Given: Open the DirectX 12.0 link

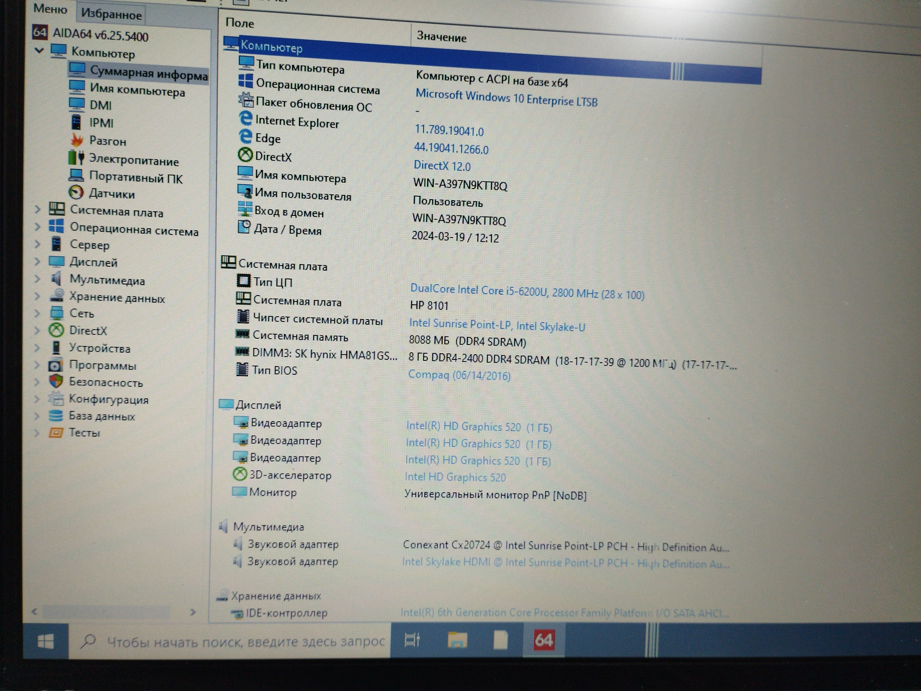Looking at the screenshot, I should tap(442, 166).
